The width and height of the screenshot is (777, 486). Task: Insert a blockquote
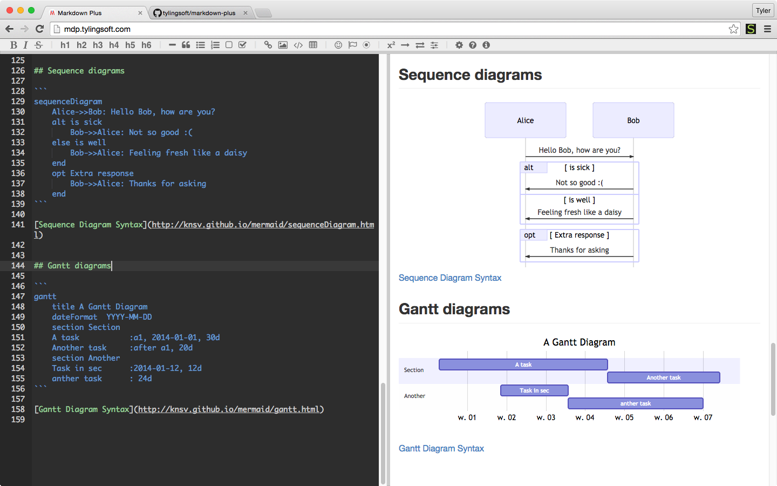pos(186,45)
